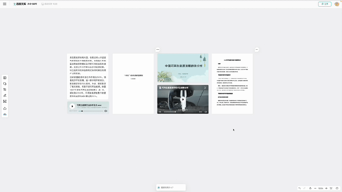Viewport: 342px width, 192px height.
Task: Open the hamburger menu top left
Action: (x=5, y=4)
